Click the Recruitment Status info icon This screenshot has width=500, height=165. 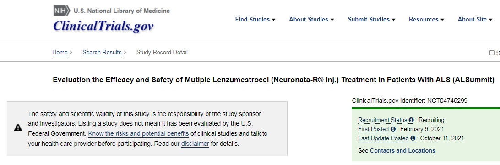click(x=411, y=120)
